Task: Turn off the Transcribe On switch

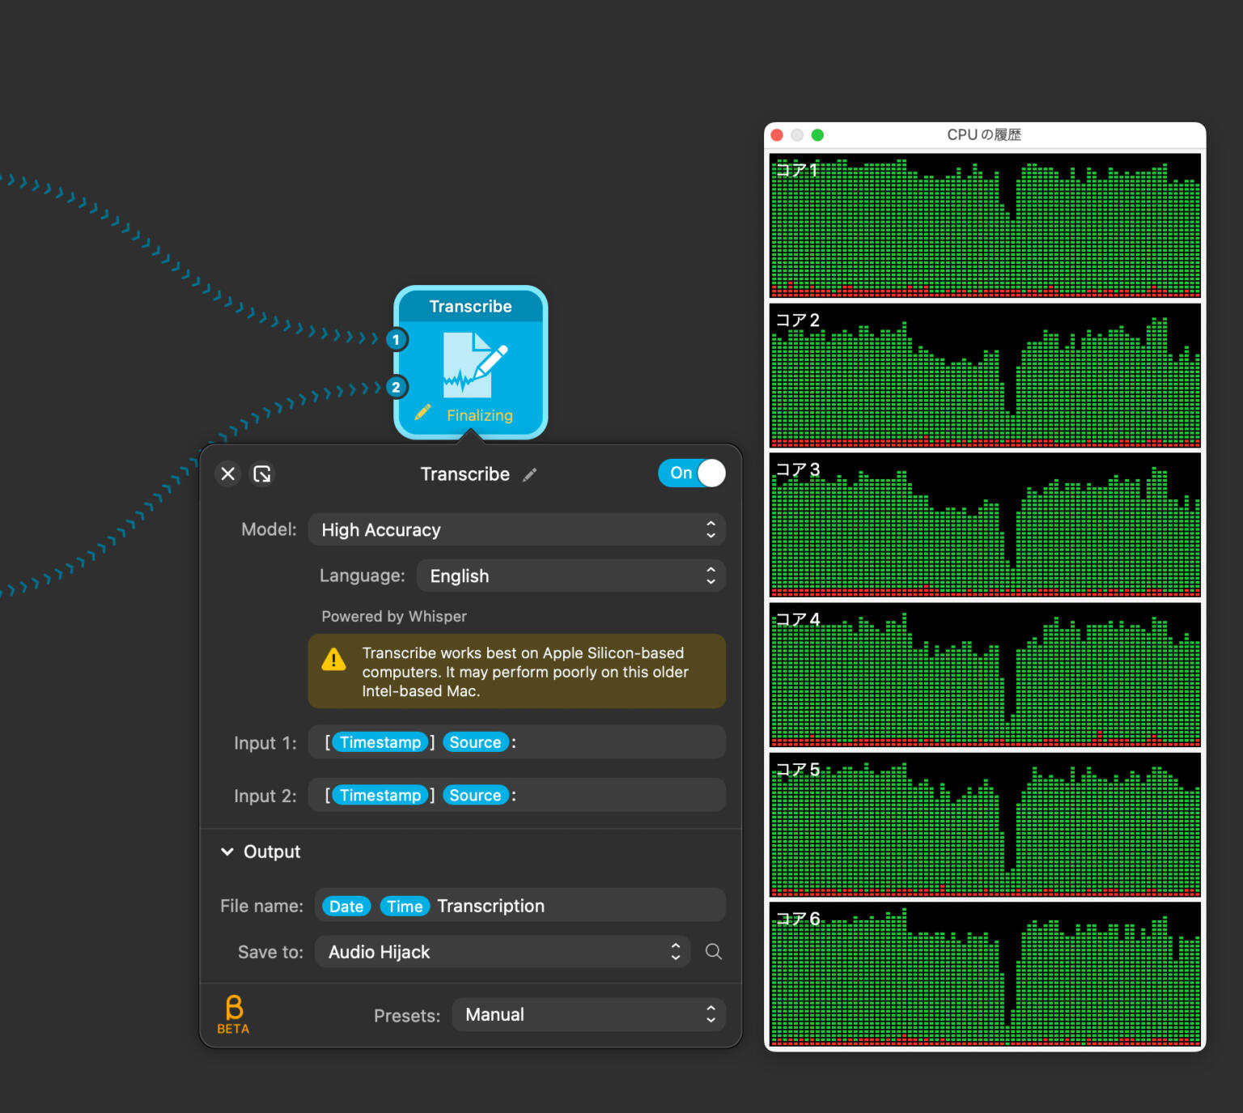Action: (692, 474)
